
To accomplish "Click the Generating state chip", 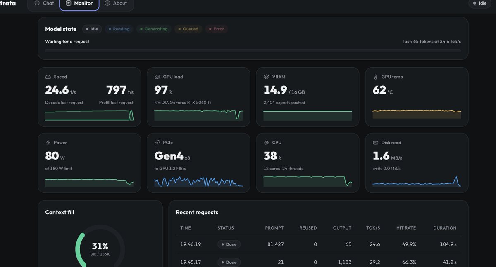I will (153, 29).
